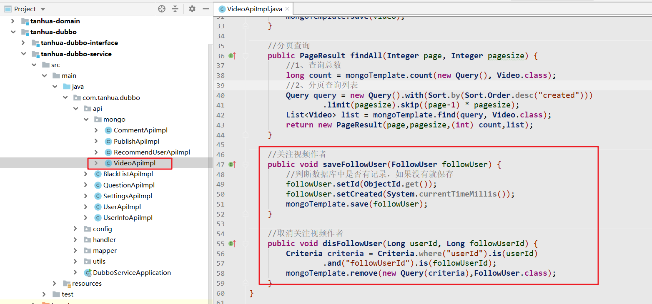The height and width of the screenshot is (304, 652).
Task: Select the VideoApiImpl class icon
Action: pyautogui.click(x=108, y=163)
